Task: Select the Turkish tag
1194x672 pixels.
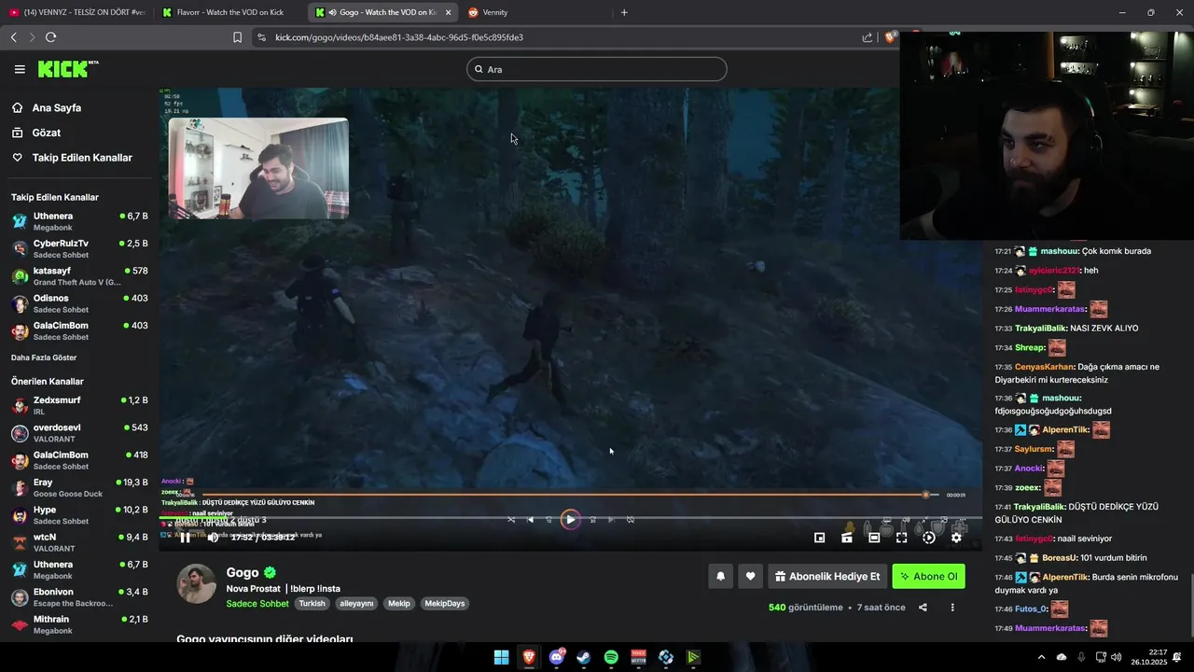Action: point(312,603)
